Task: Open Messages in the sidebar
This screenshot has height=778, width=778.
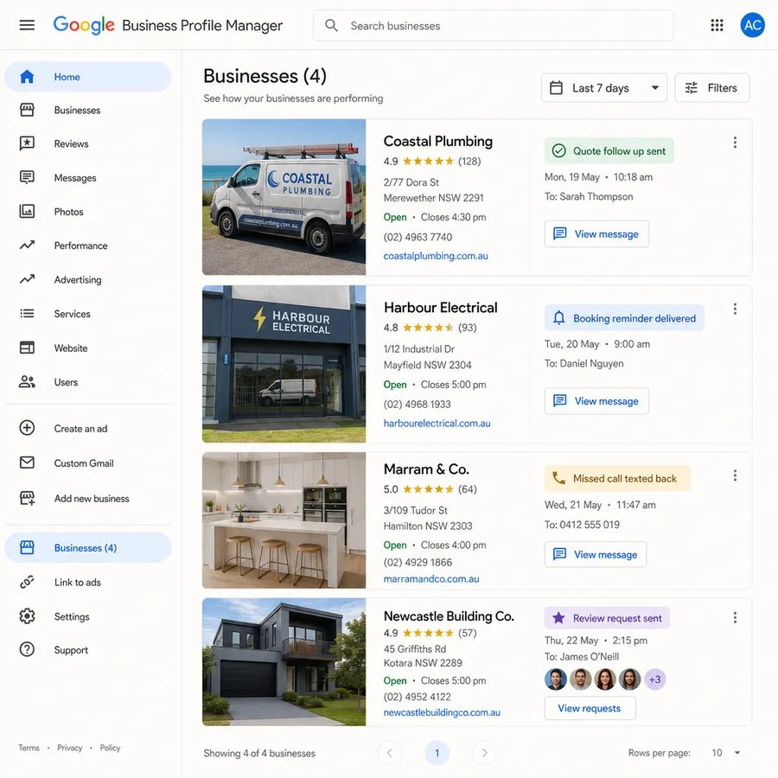Action: point(75,177)
